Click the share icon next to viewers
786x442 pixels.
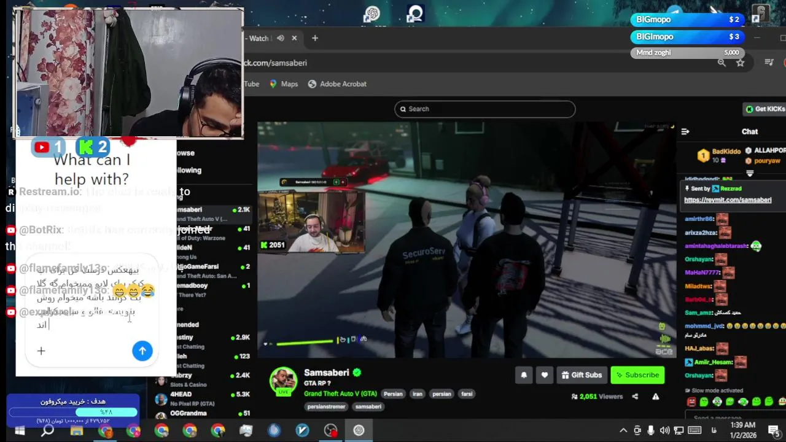point(635,397)
